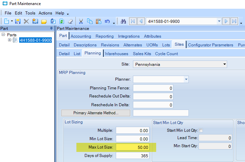Paste using the clipboard icon
This screenshot has height=162, width=245.
98,21
